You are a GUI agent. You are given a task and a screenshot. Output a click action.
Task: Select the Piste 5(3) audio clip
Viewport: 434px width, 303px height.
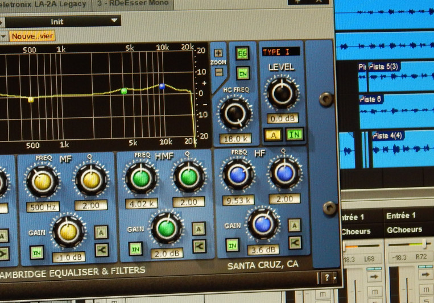click(402, 76)
